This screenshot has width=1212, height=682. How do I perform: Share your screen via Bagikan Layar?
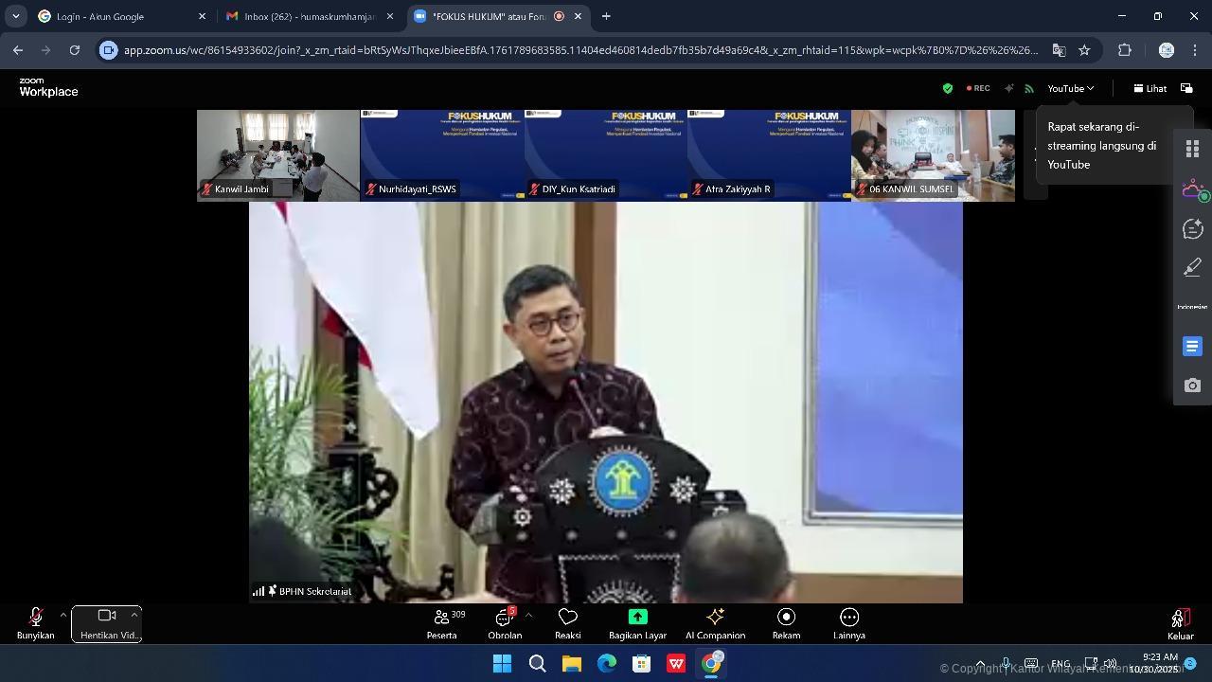click(637, 625)
